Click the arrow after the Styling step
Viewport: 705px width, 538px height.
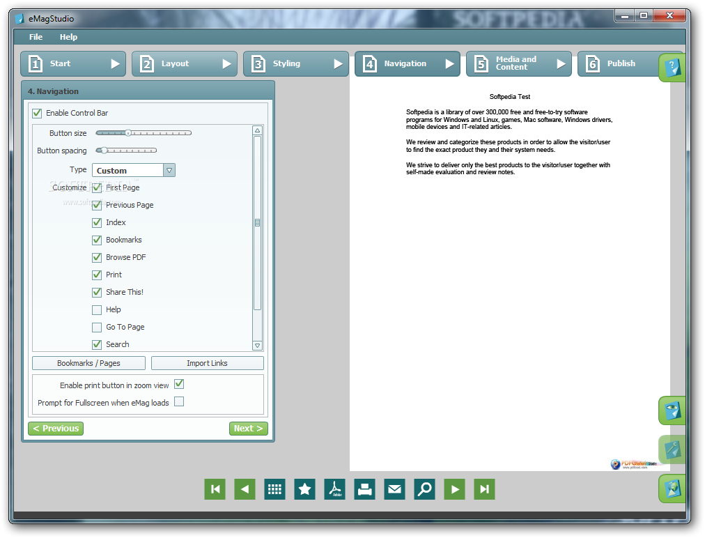tap(339, 64)
